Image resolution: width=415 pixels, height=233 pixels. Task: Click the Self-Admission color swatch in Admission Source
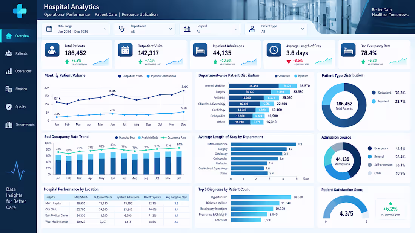(x=370, y=165)
